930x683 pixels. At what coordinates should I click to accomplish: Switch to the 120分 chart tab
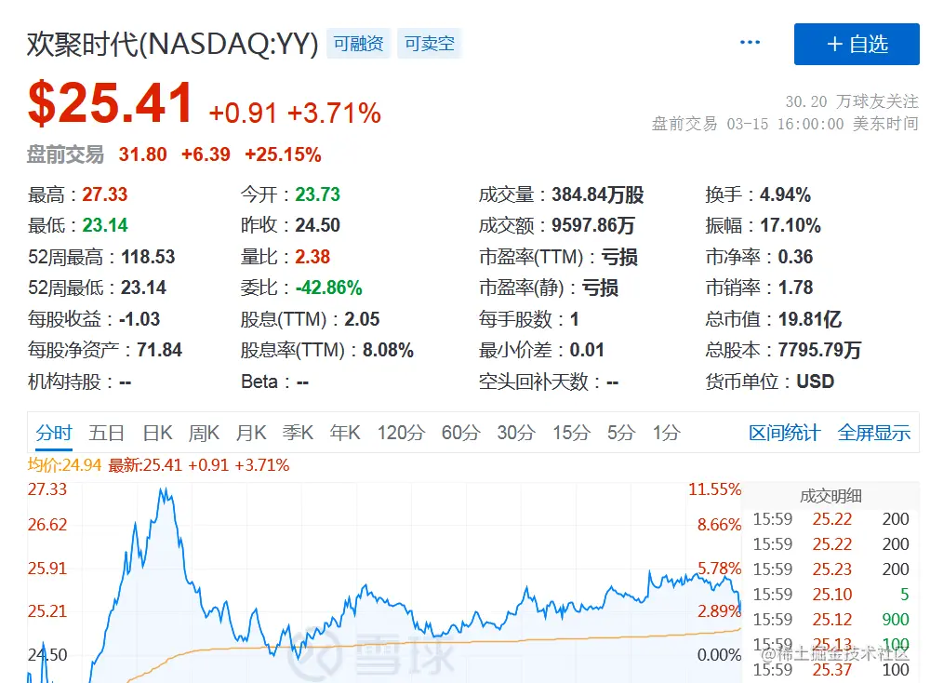[401, 433]
